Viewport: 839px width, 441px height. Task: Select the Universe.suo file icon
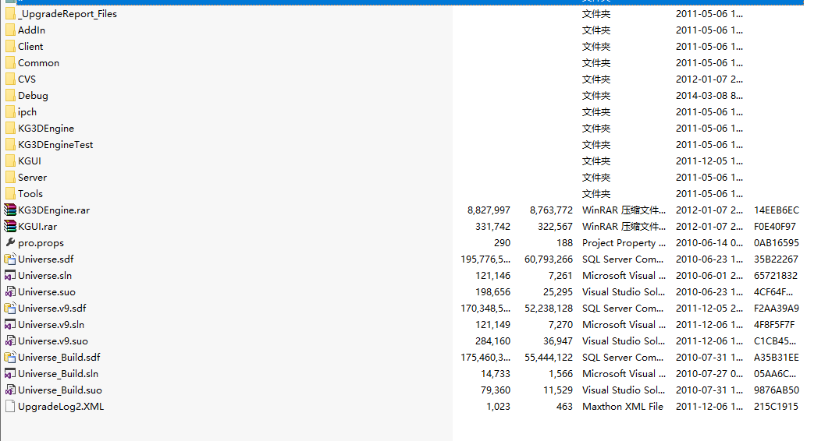[x=10, y=292]
